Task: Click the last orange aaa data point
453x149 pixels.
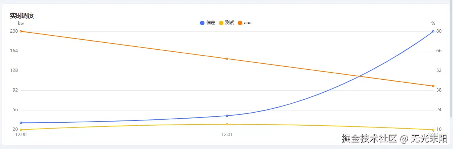Action: point(433,86)
